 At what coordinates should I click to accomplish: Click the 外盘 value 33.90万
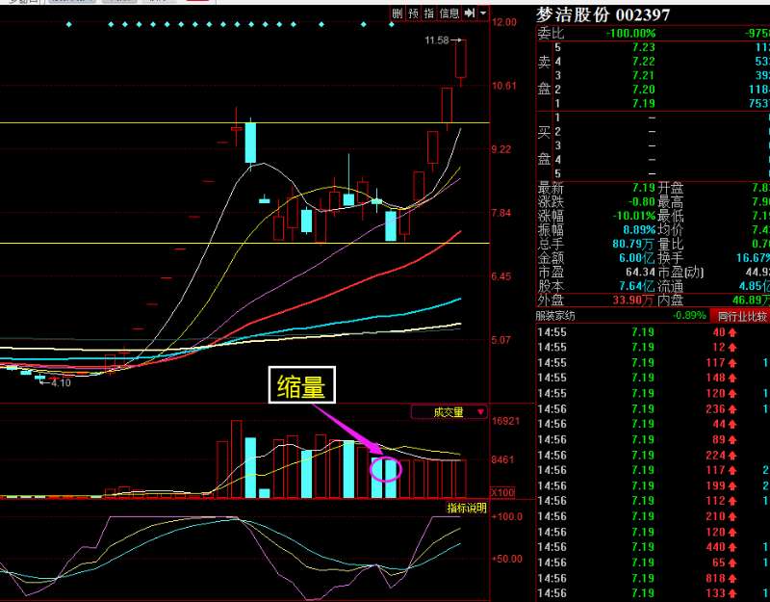pos(634,300)
